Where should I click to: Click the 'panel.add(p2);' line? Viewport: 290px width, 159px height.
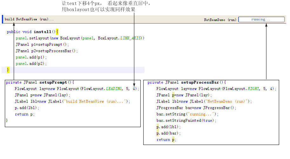pos(31,64)
